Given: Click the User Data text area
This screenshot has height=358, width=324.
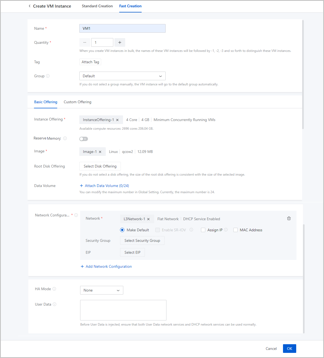Looking at the screenshot, I should click(123, 310).
